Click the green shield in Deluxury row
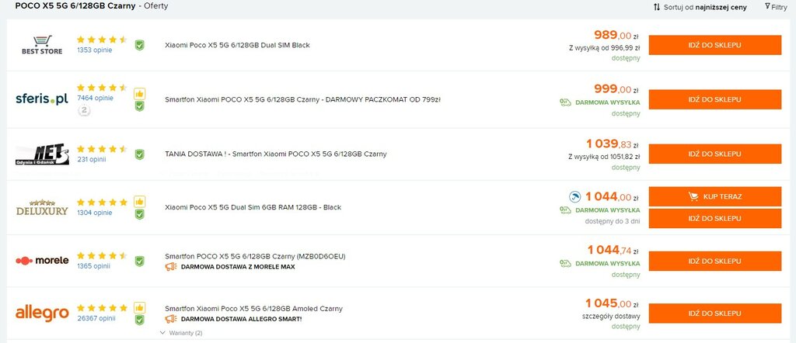This screenshot has height=343, width=796. pyautogui.click(x=140, y=214)
